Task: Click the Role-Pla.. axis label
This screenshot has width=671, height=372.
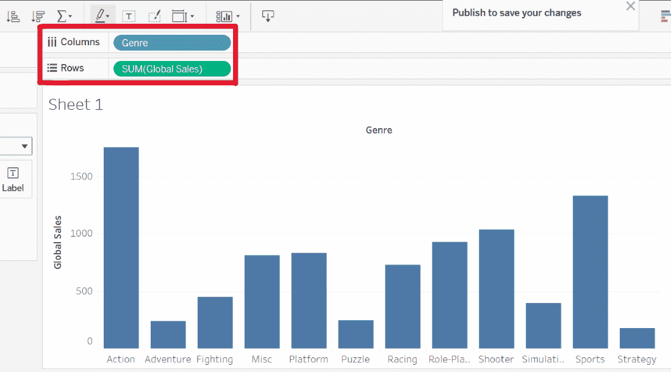Action: pos(450,359)
